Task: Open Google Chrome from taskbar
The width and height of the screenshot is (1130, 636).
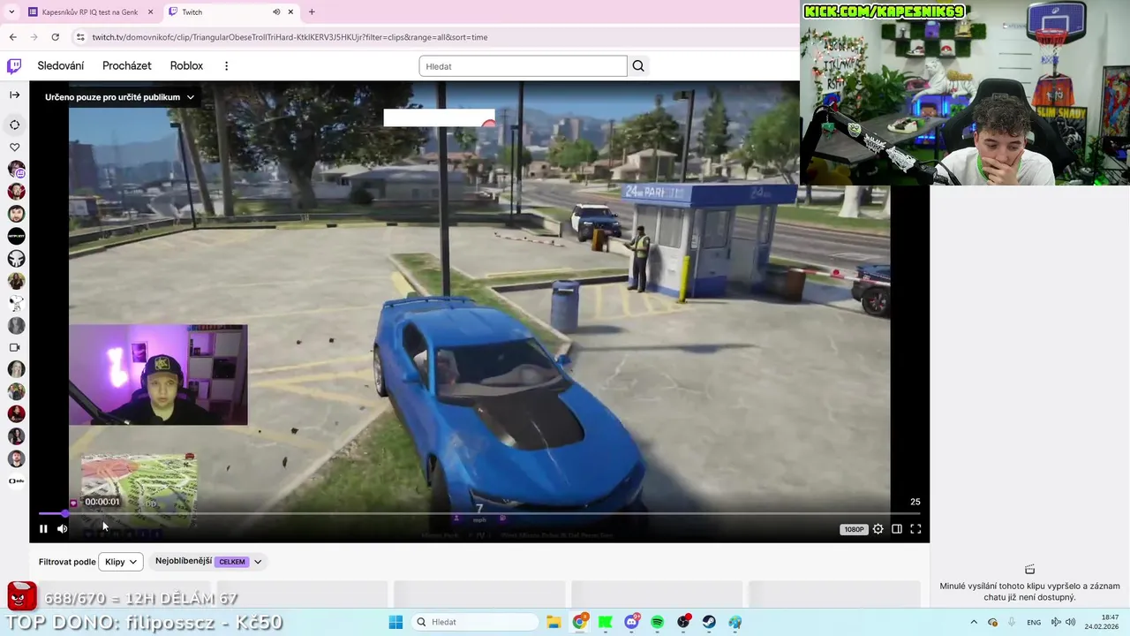Action: (579, 623)
